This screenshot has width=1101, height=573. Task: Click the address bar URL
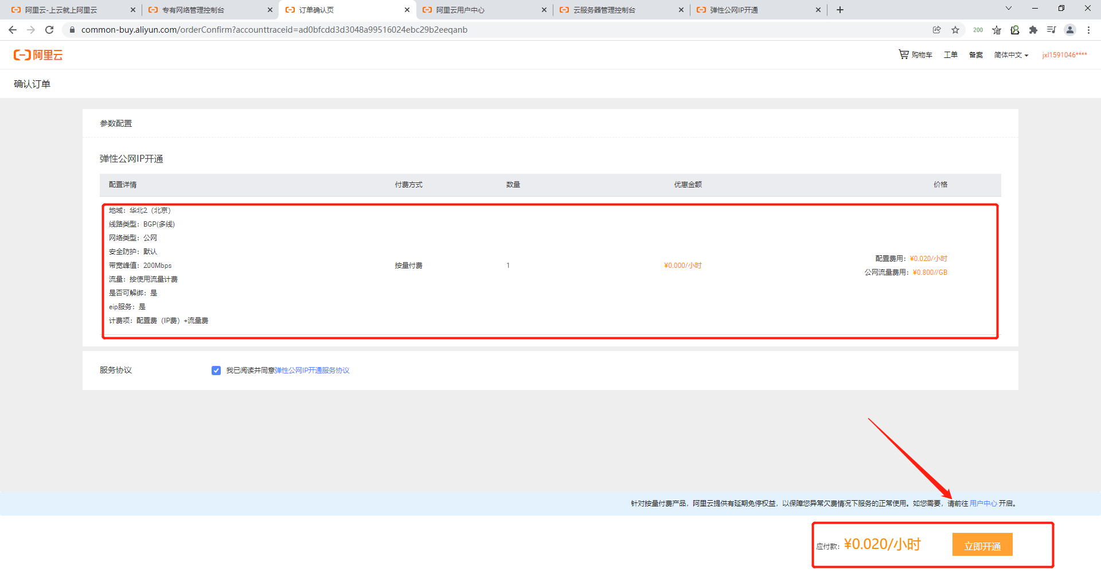click(274, 30)
